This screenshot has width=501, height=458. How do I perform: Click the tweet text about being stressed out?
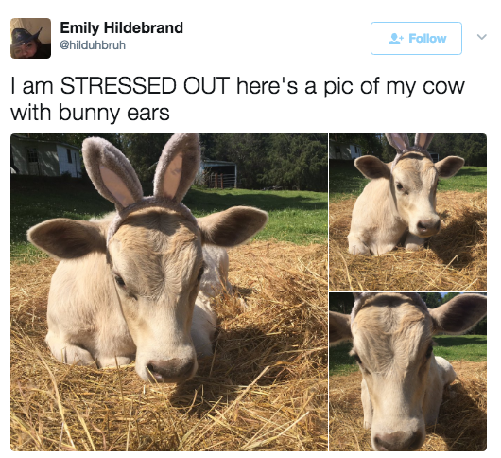click(237, 99)
